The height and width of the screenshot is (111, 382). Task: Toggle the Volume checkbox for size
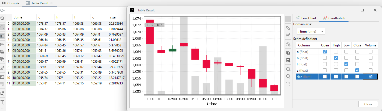point(370,77)
